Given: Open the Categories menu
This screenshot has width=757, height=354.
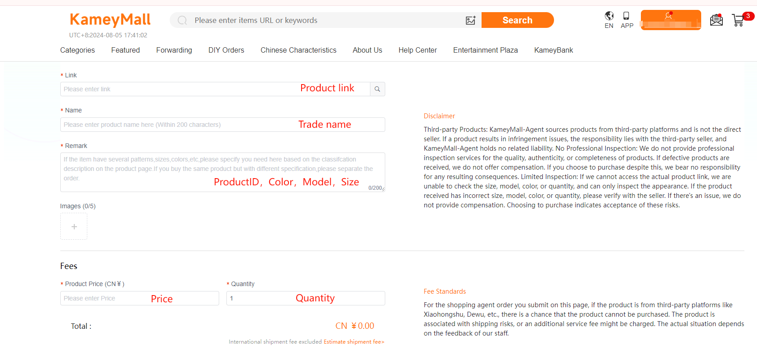Looking at the screenshot, I should 77,50.
